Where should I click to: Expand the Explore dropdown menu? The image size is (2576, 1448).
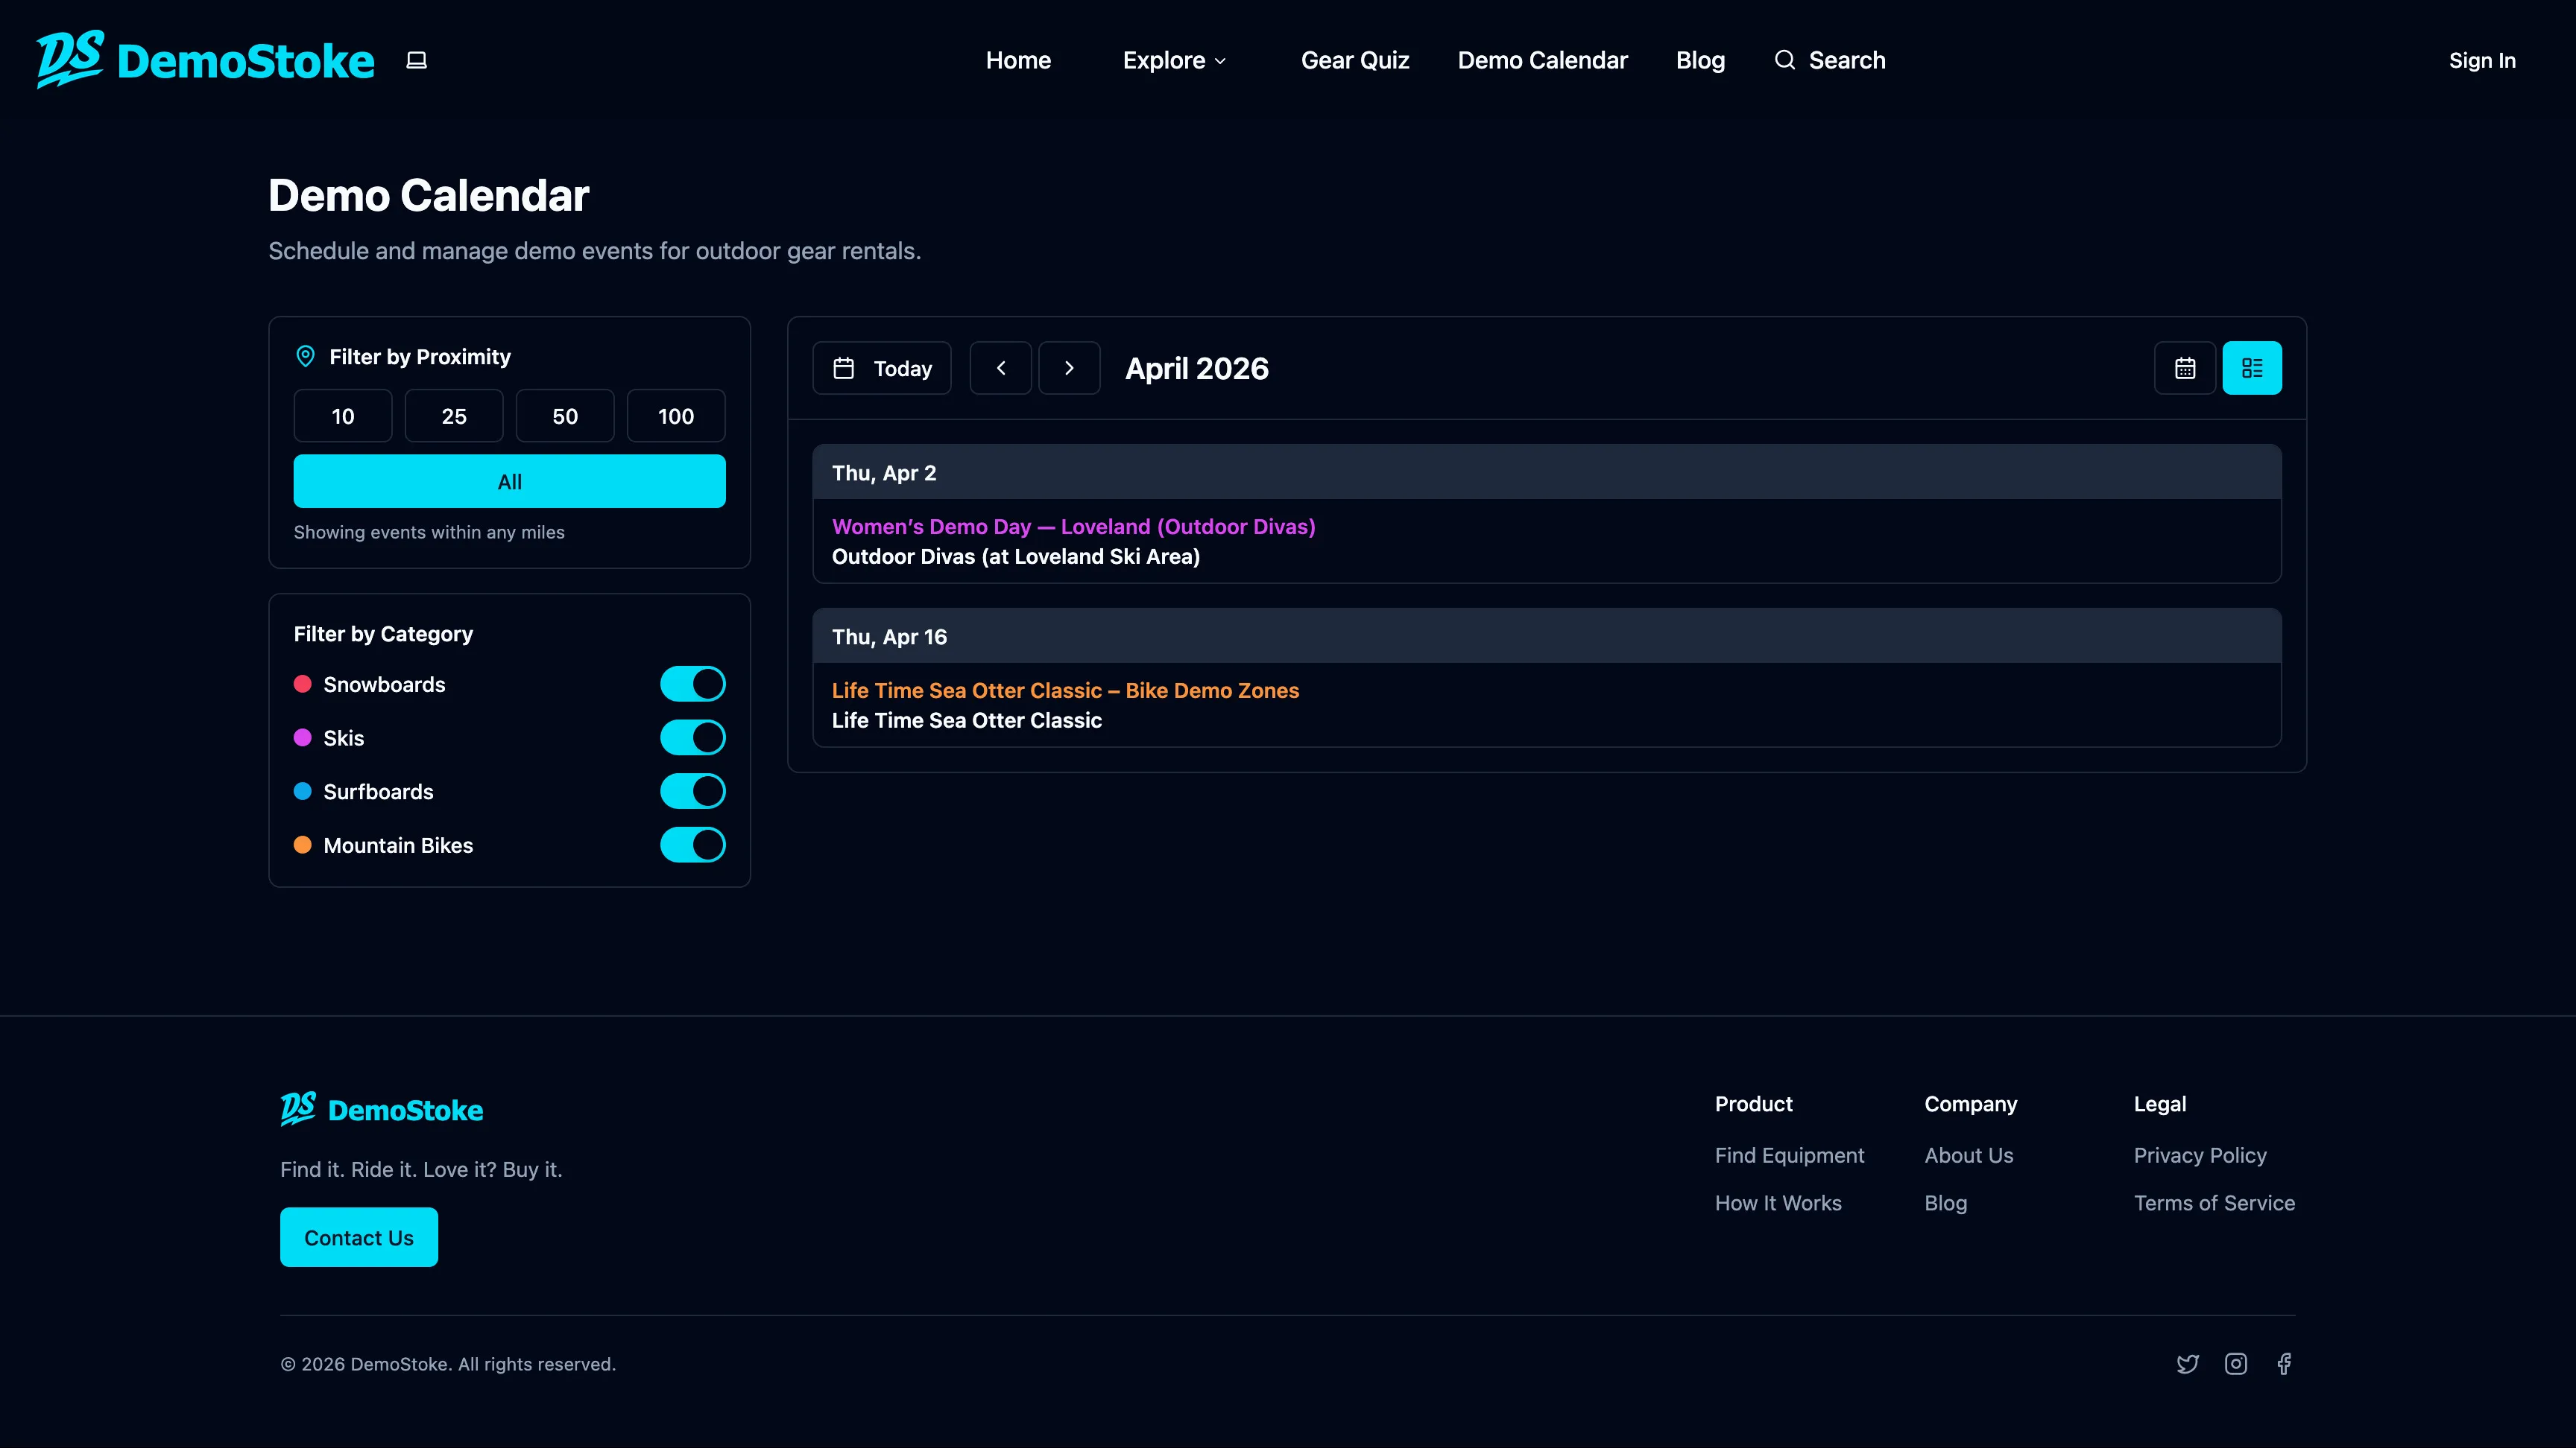(x=1173, y=60)
